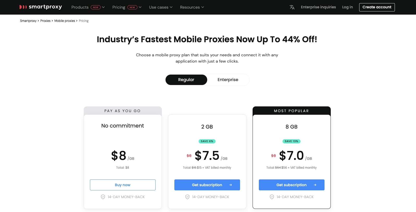Open the Mobile proxies breadcrumb link

tap(65, 21)
